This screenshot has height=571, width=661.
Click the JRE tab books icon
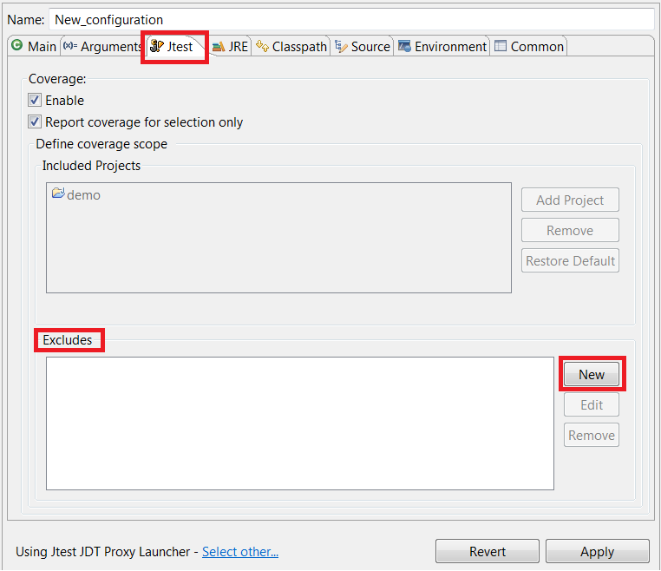point(218,46)
